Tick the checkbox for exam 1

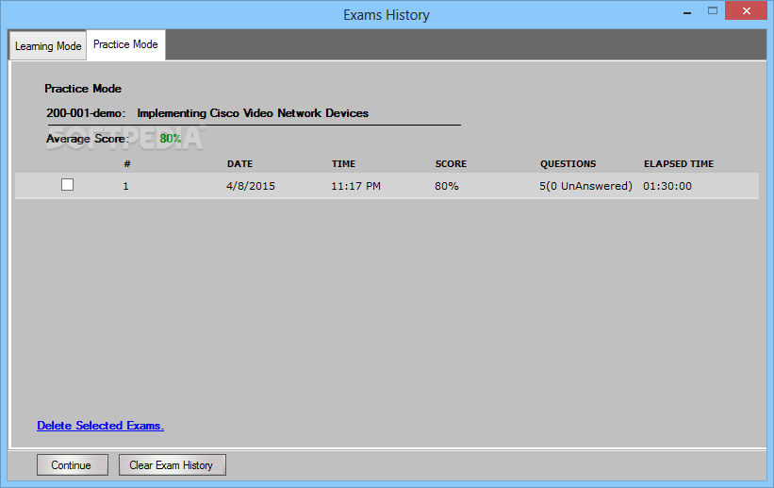67,185
